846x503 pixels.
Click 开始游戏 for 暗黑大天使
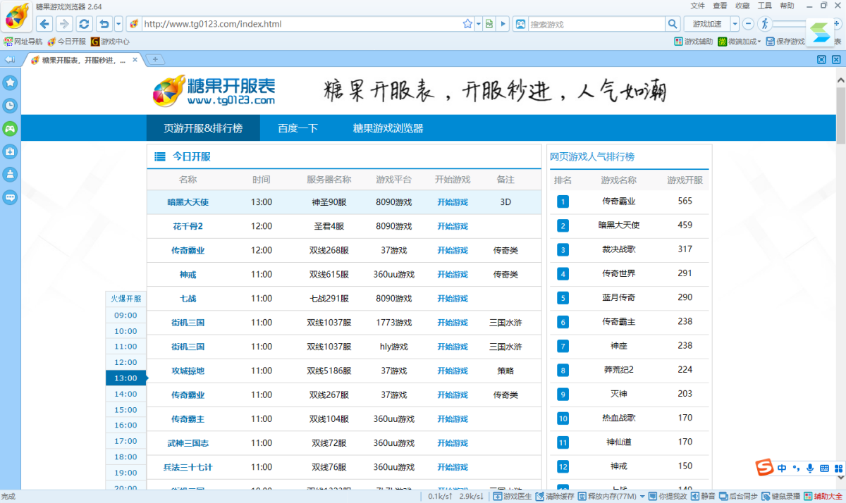point(452,203)
